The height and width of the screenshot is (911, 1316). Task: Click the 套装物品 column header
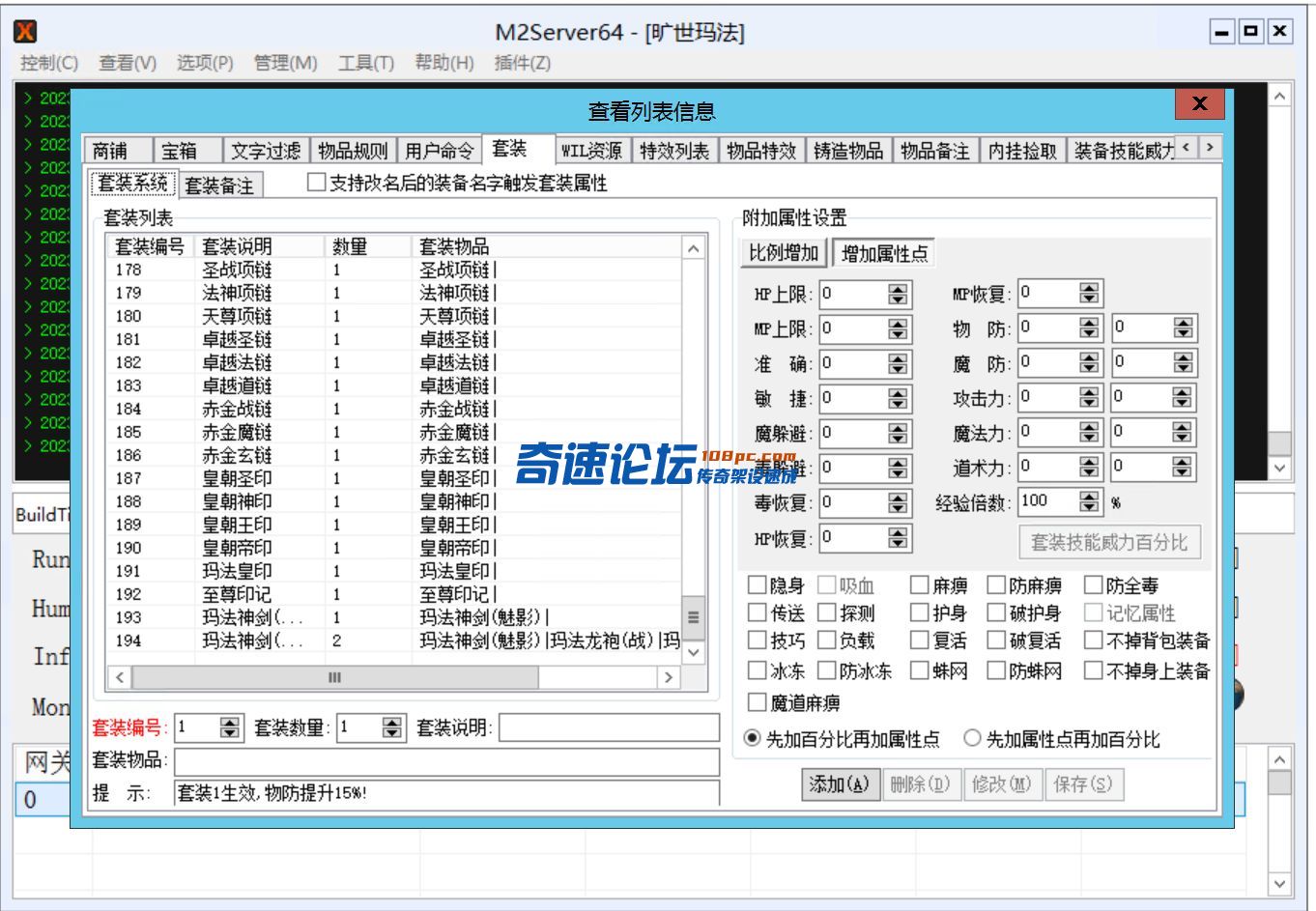click(x=546, y=247)
